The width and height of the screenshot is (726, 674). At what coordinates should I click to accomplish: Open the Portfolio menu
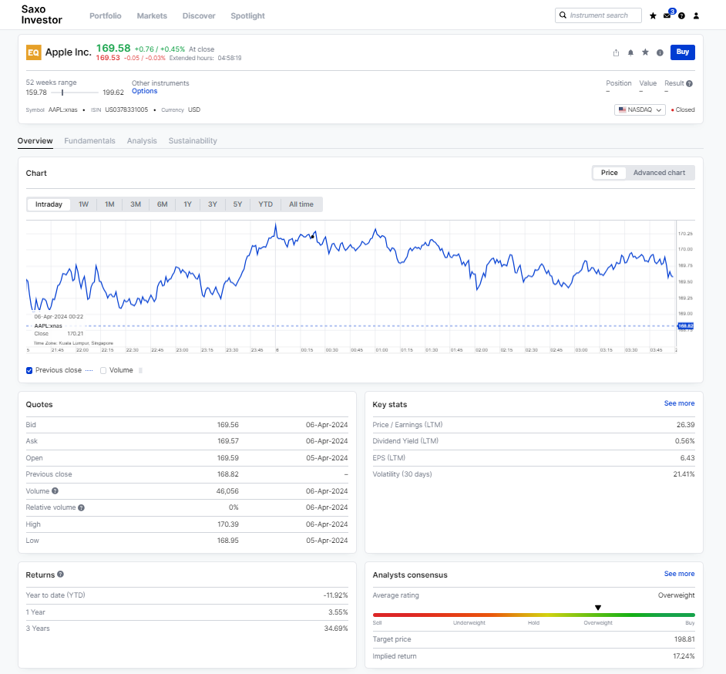pos(105,15)
